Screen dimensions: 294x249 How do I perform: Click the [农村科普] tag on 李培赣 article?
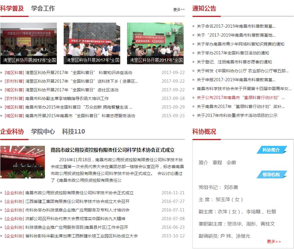[x=14, y=98]
